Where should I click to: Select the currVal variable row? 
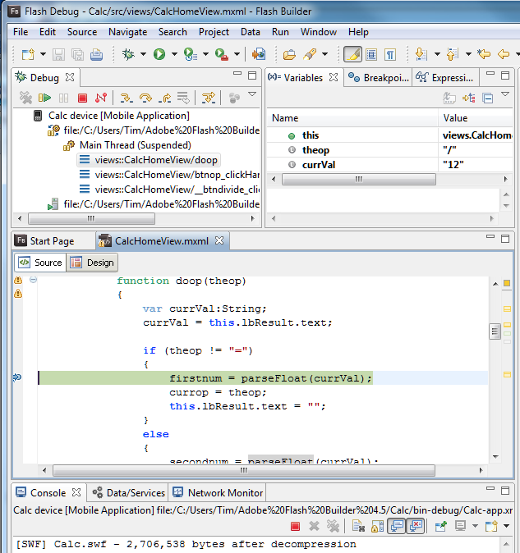[389, 165]
